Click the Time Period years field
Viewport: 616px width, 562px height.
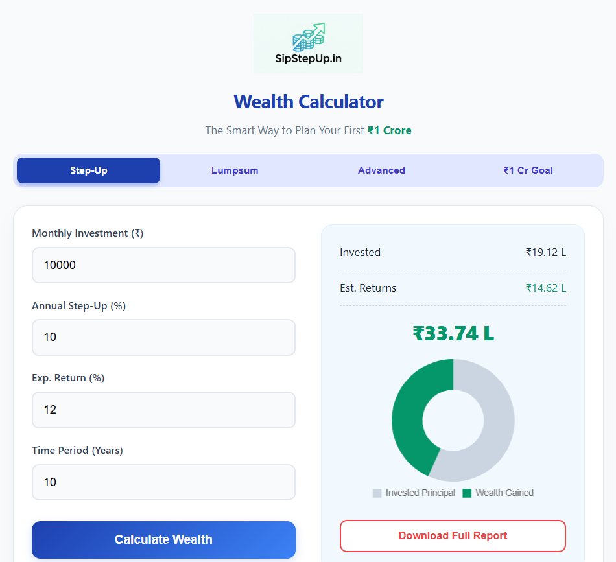pyautogui.click(x=163, y=482)
